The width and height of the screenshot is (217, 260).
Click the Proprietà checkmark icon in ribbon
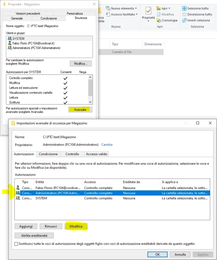(x=148, y=11)
